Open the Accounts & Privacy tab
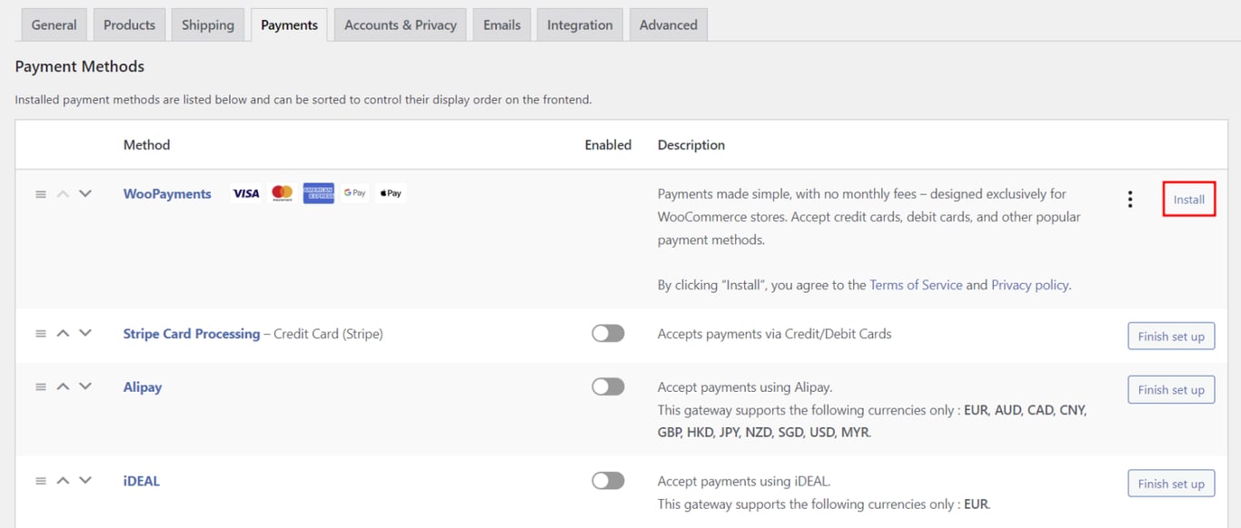Image resolution: width=1241 pixels, height=528 pixels. point(400,24)
